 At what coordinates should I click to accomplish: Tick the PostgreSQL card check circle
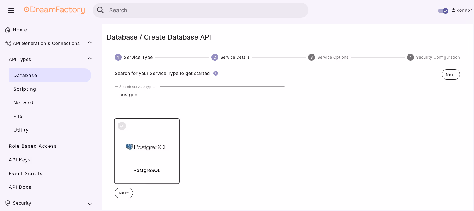[122, 126]
